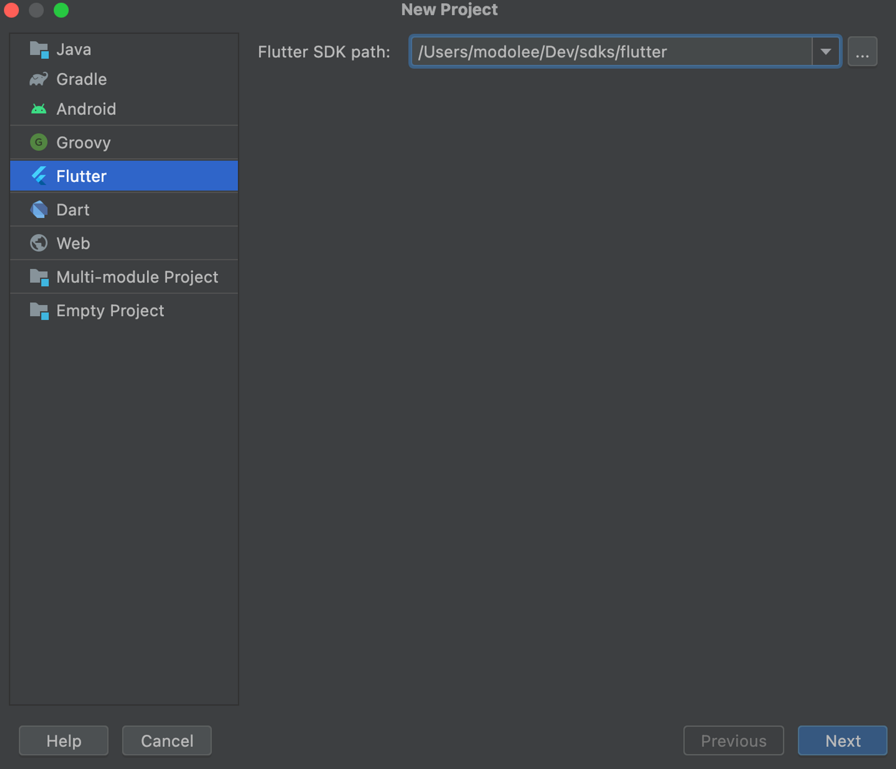Choose Empty Project from the list
Viewport: 896px width, 769px height.
(110, 311)
